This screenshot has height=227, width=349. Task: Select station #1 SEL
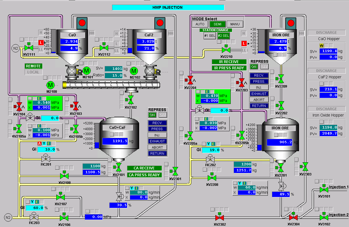[x=210, y=36]
